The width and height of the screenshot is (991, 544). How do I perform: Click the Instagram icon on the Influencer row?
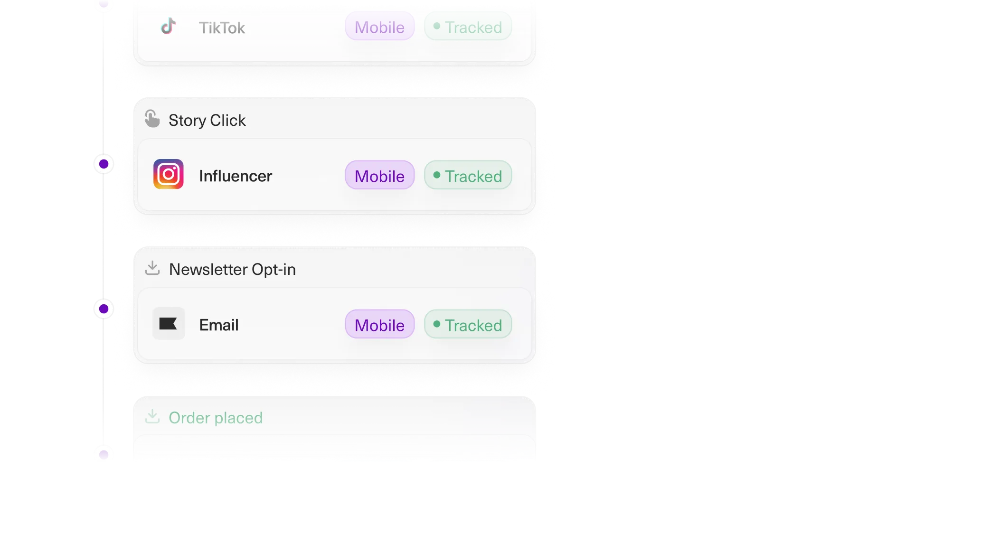[169, 175]
